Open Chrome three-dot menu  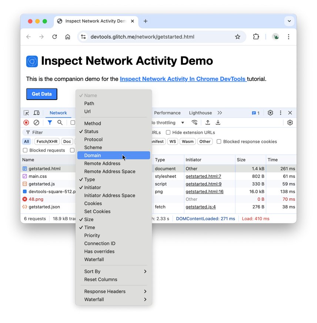[288, 37]
